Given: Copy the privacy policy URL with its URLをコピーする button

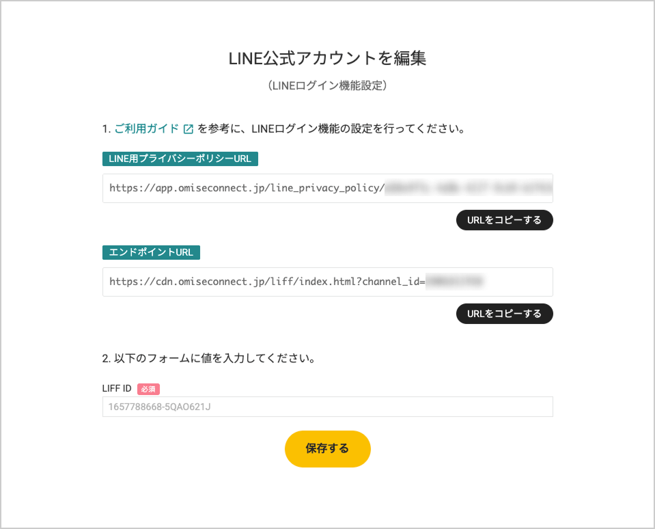Looking at the screenshot, I should coord(504,220).
